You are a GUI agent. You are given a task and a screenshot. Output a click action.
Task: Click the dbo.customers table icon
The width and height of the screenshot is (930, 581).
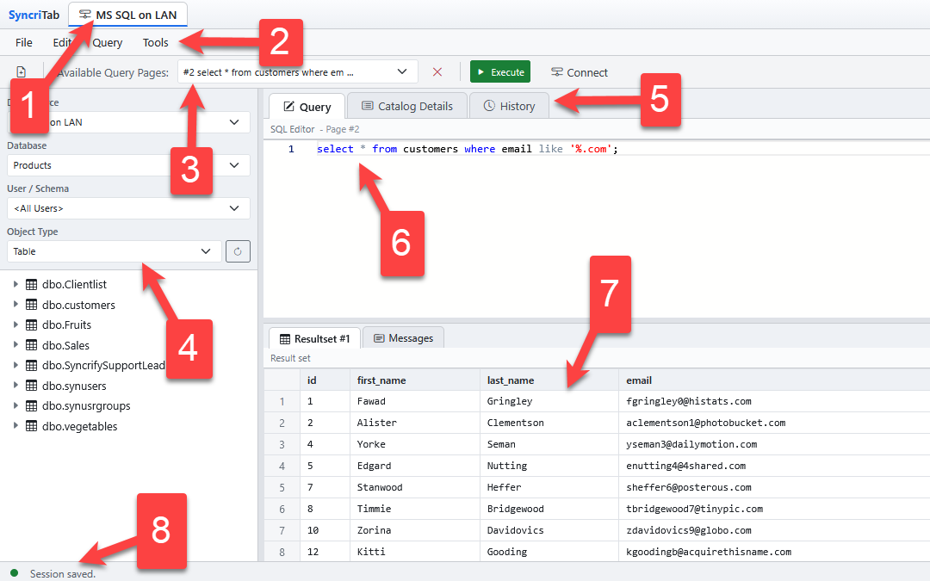pyautogui.click(x=32, y=305)
